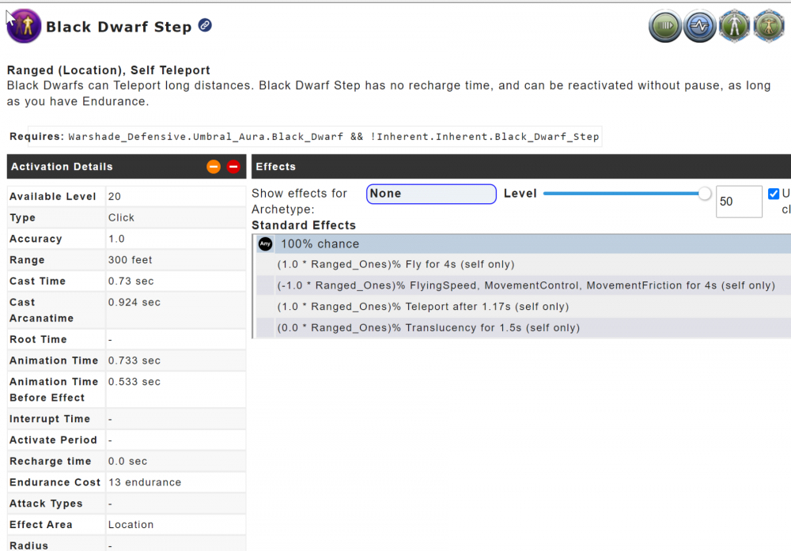Click the Black Dwarf Step power icon
This screenshot has width=791, height=551.
24,26
